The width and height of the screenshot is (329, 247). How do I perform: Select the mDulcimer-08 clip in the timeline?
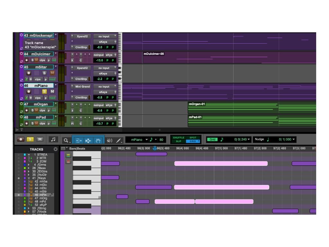tap(229, 57)
